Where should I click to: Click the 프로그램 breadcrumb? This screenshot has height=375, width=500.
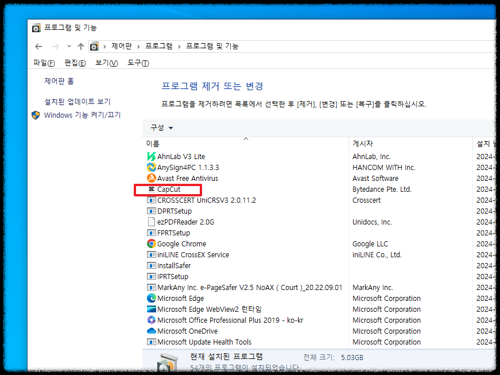(x=159, y=47)
